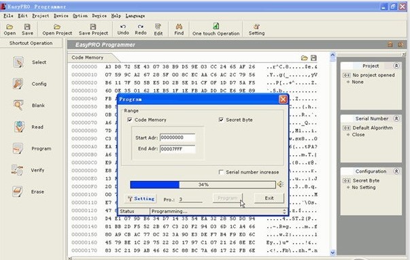This screenshot has width=410, height=260.
Task: Click the Verify shortcut icon
Action: [17, 170]
